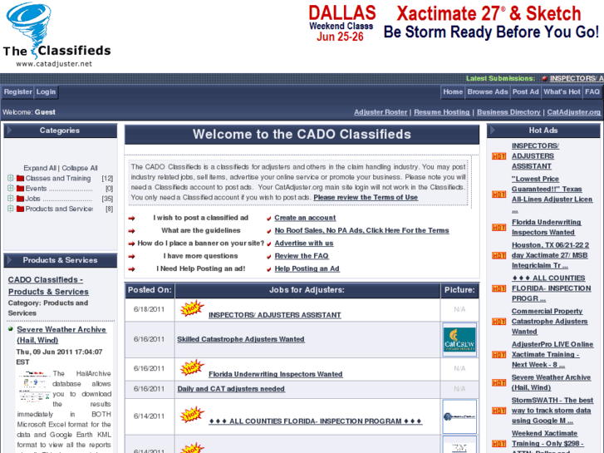Expand the Classes and Training category
This screenshot has width=604, height=453.
[11, 178]
